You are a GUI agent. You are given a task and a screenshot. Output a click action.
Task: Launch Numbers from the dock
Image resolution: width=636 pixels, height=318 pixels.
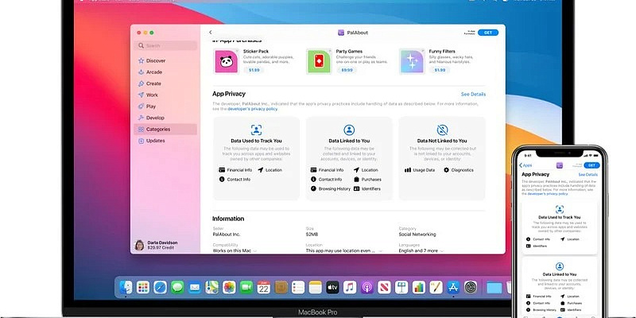419,287
